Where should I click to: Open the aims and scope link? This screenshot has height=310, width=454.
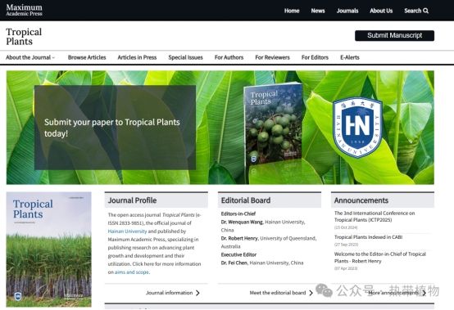click(132, 272)
